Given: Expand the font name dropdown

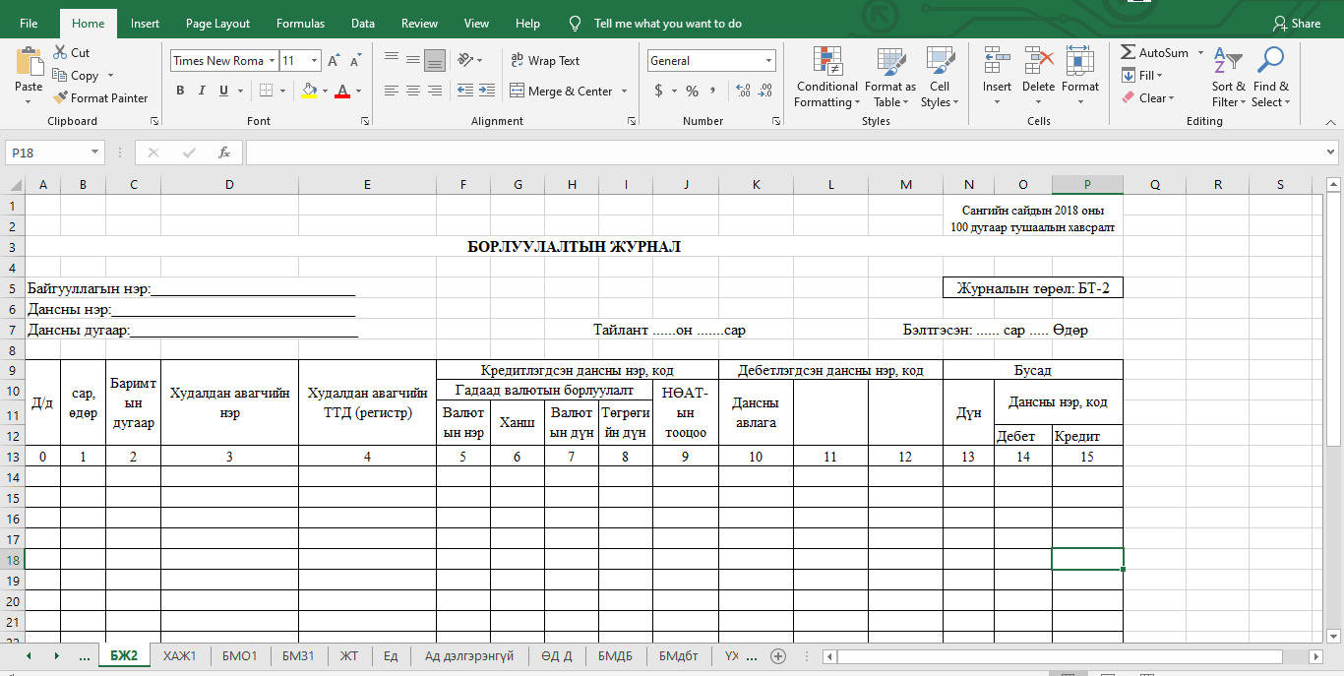Looking at the screenshot, I should (272, 61).
